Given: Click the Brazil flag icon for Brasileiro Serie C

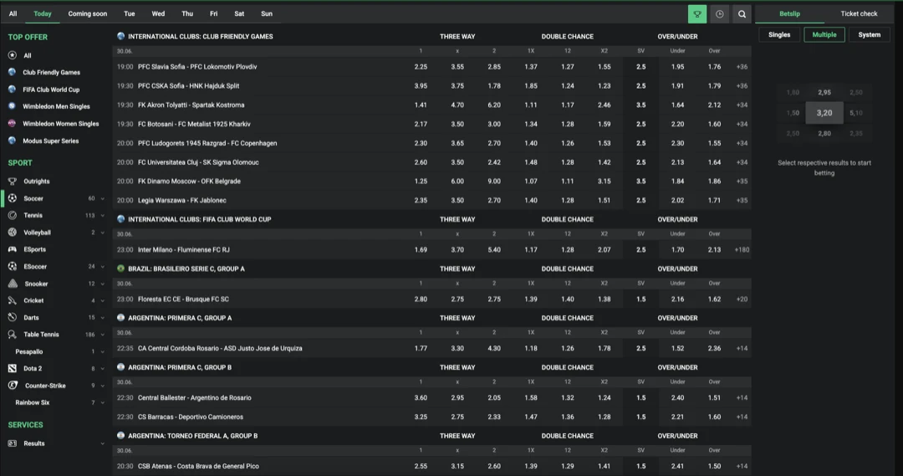Looking at the screenshot, I should [120, 269].
